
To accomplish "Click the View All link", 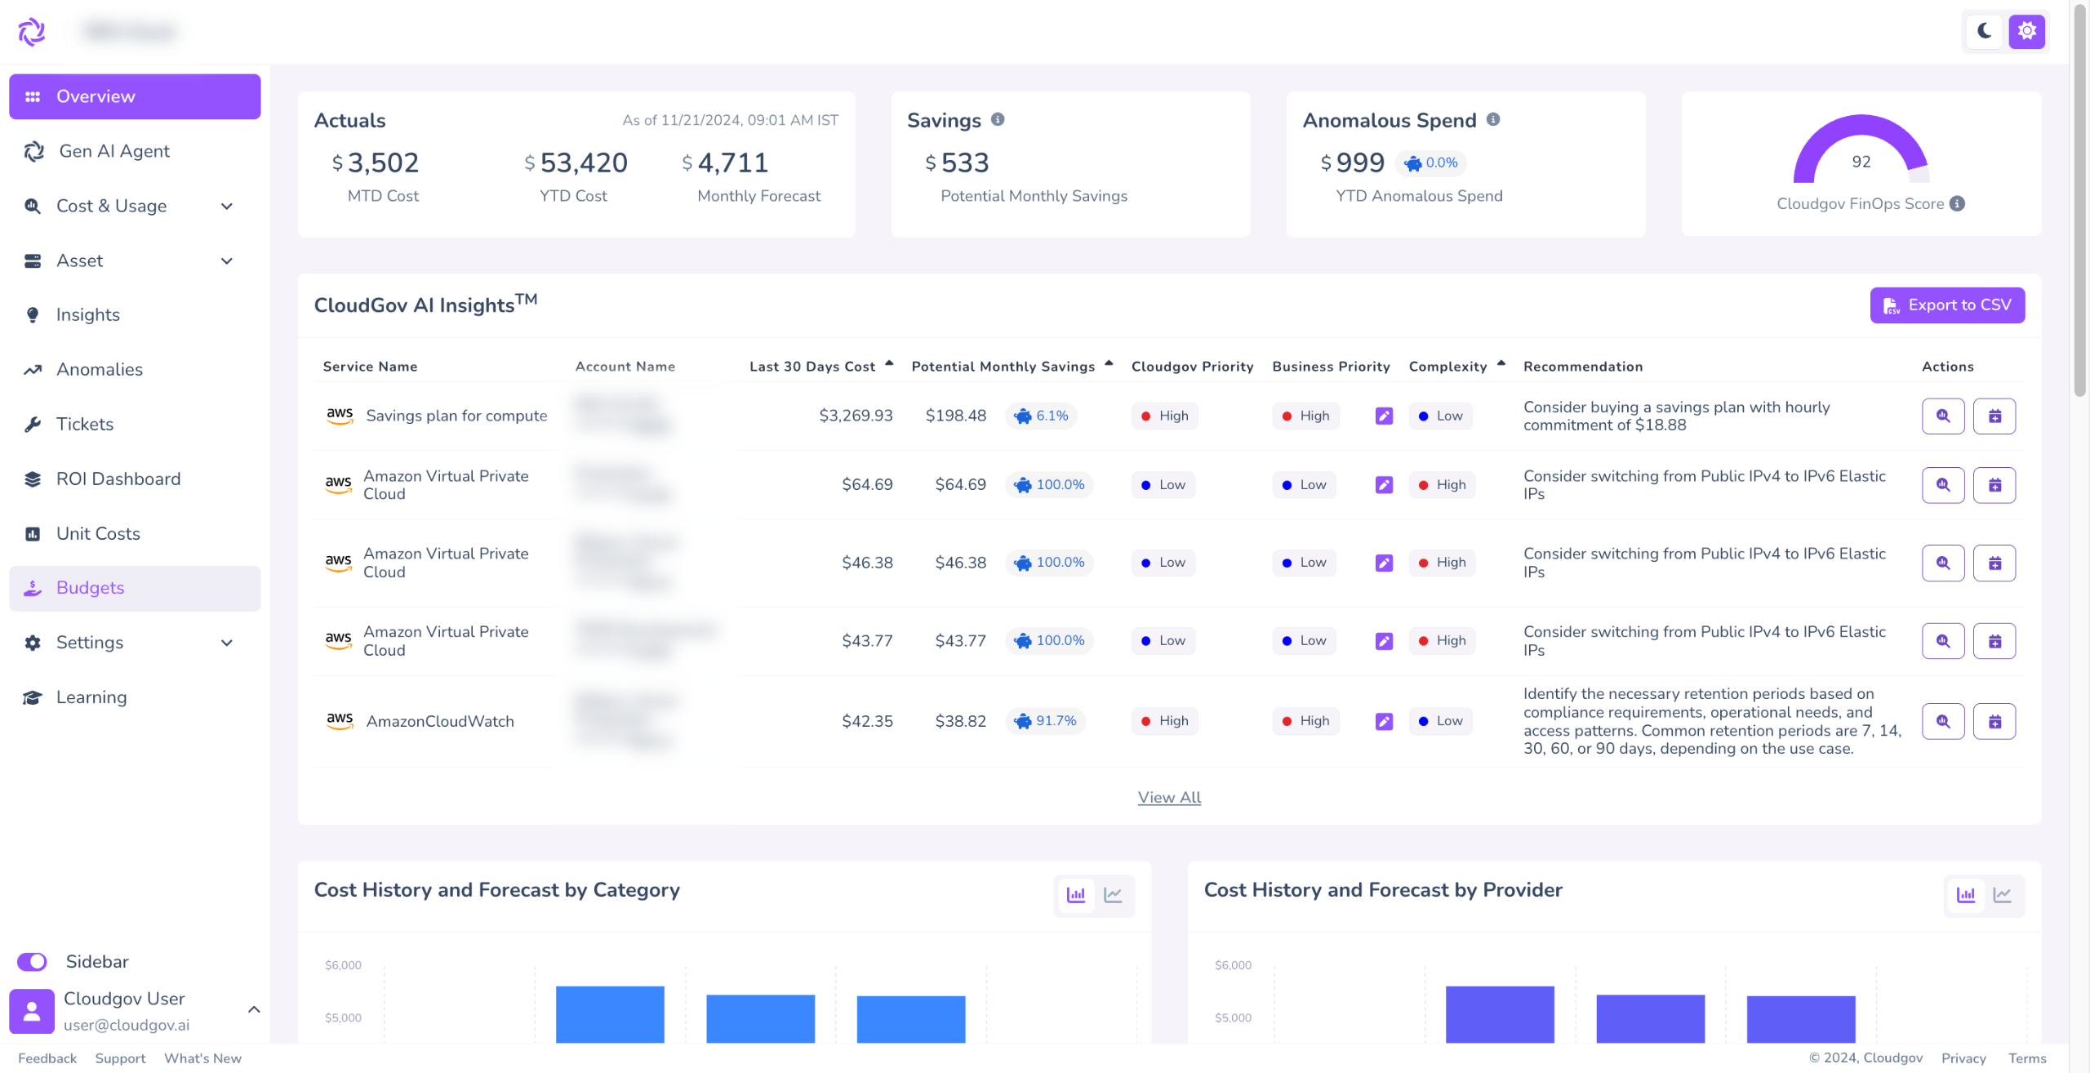I will click(x=1169, y=798).
